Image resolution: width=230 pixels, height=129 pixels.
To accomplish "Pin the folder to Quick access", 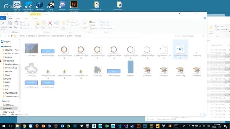I will click(x=3, y=25).
